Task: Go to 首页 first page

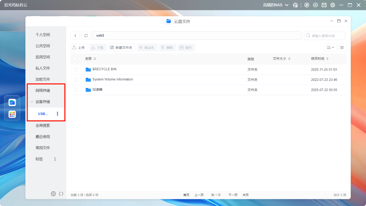Action: click(186, 195)
